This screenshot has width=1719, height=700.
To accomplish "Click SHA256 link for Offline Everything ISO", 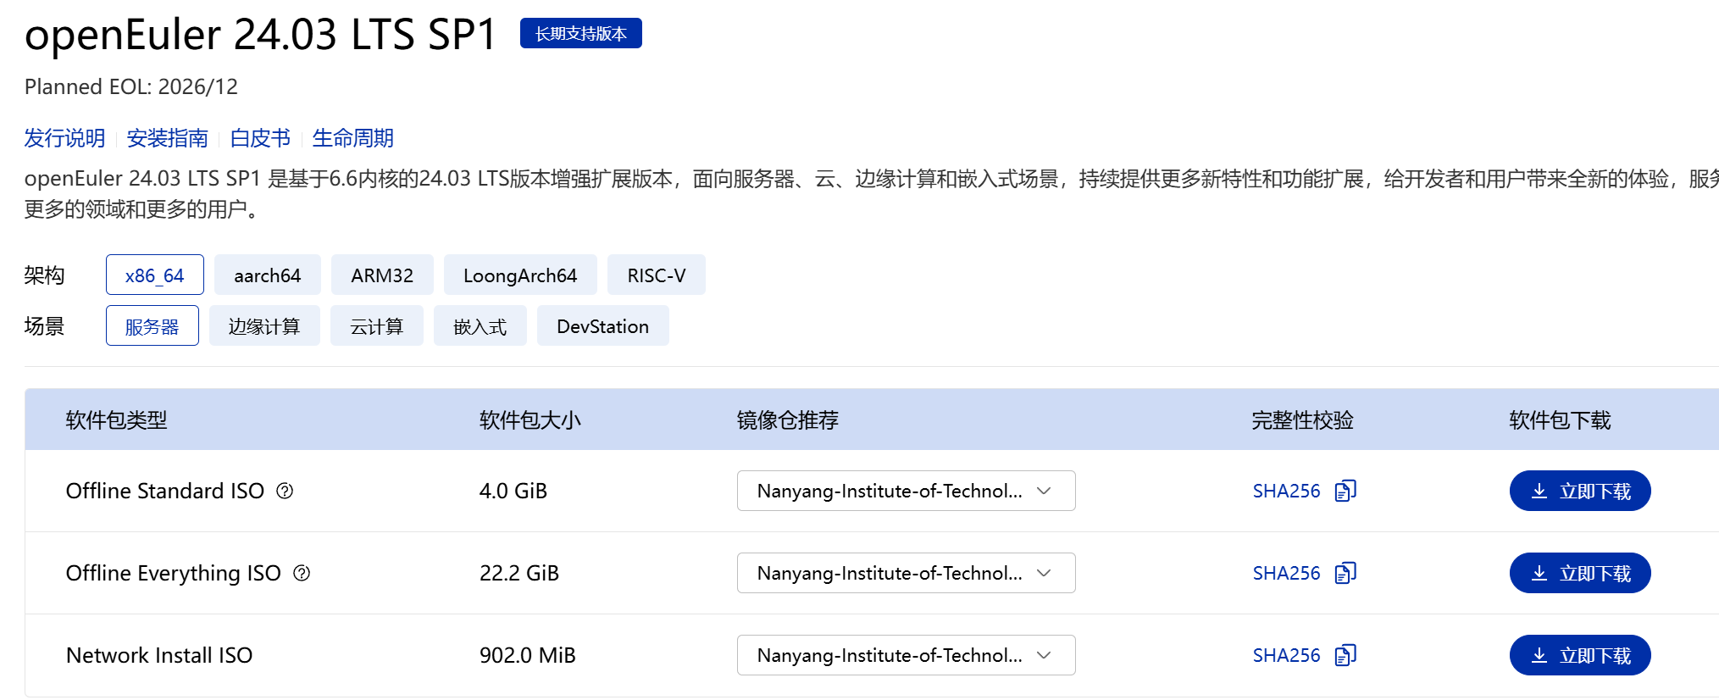I will pos(1286,573).
